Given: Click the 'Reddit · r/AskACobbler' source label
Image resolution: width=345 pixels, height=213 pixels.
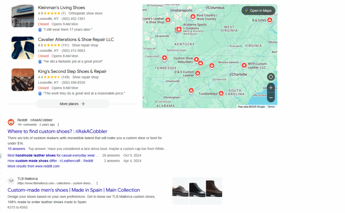Looking at the screenshot, I should 35,120.
